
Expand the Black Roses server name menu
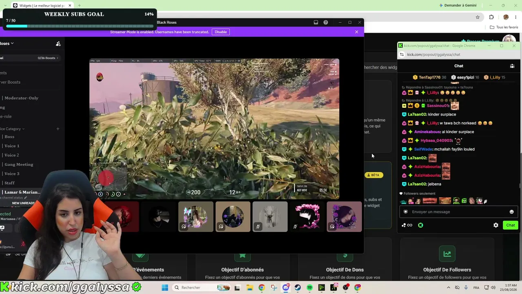point(7,43)
